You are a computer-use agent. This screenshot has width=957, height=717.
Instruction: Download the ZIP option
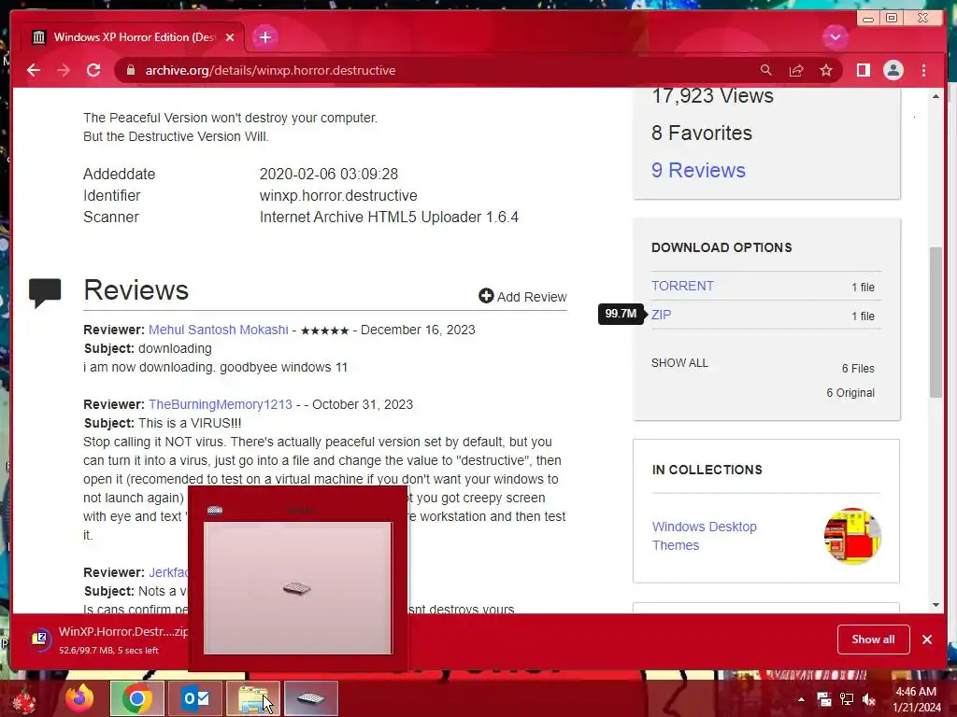[661, 315]
